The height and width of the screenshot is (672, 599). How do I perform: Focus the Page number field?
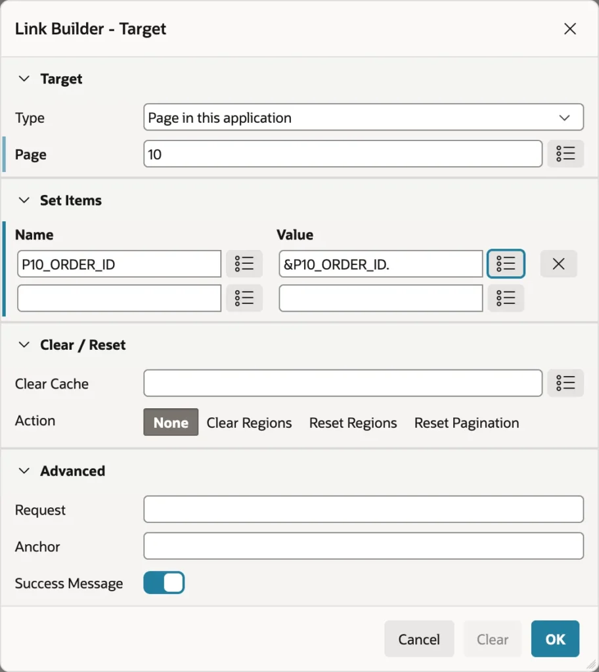point(343,154)
